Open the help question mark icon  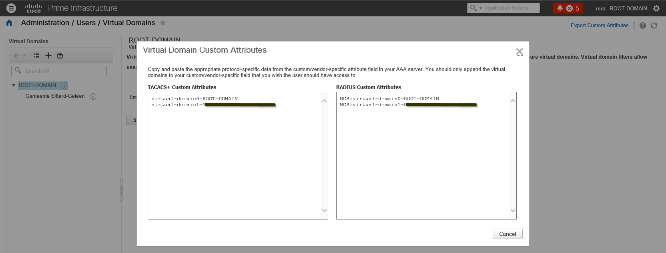tap(643, 26)
